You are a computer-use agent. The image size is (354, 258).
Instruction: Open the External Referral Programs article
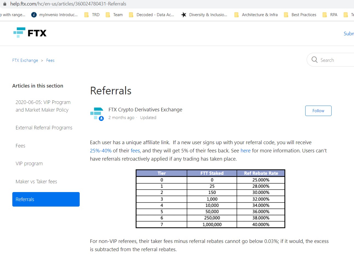point(44,128)
